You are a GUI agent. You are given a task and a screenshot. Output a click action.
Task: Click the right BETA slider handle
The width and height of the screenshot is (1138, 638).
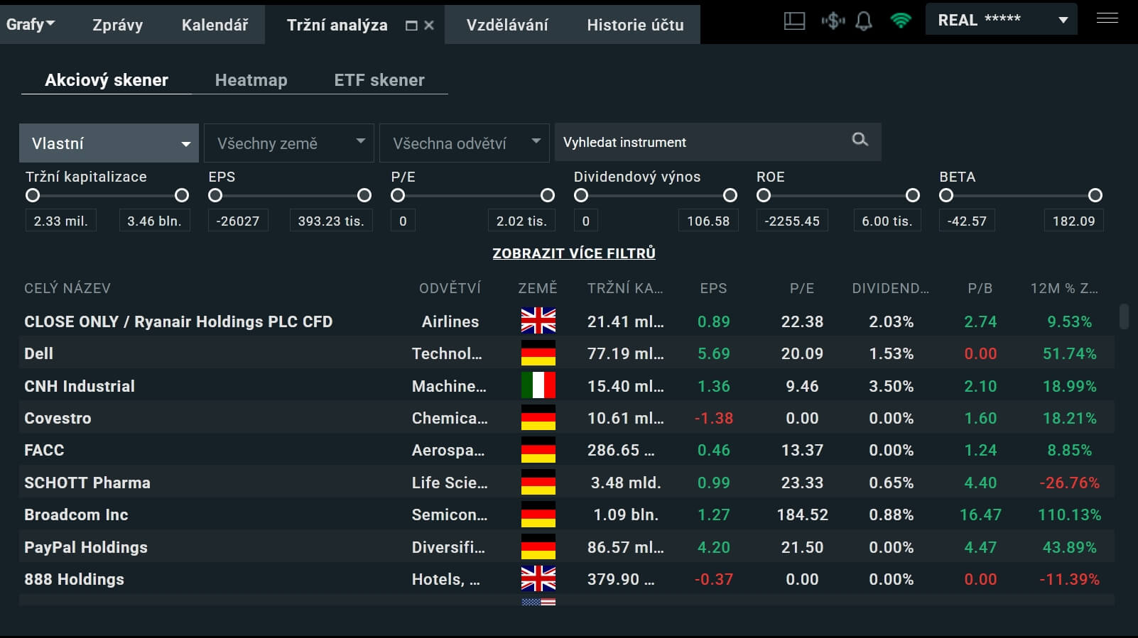1095,195
